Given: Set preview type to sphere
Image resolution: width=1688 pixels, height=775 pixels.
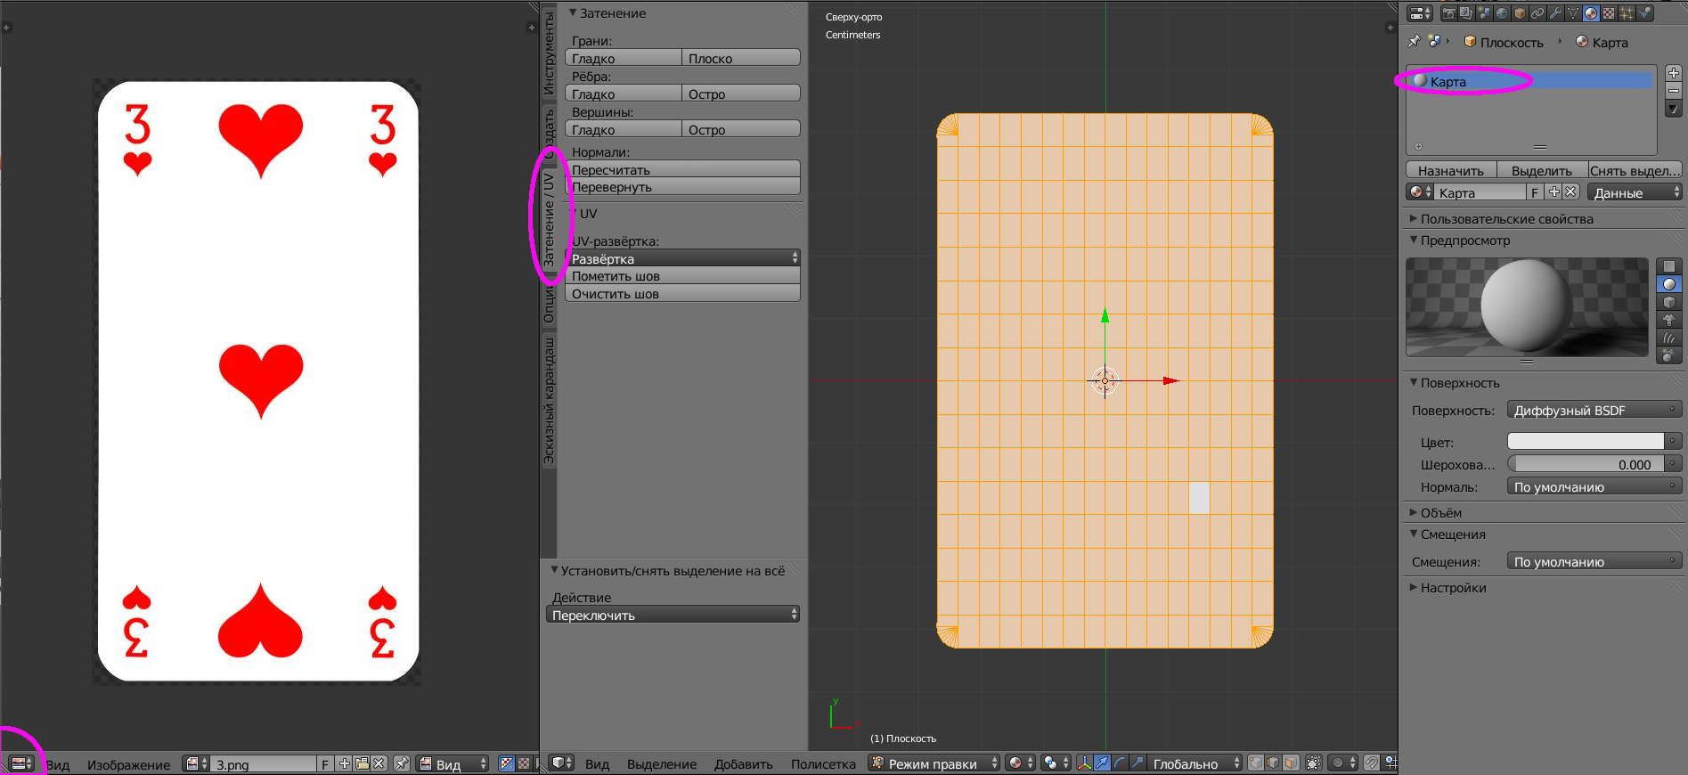Looking at the screenshot, I should pyautogui.click(x=1669, y=284).
